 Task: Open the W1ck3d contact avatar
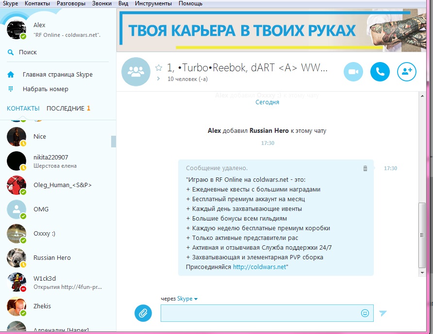[17, 282]
